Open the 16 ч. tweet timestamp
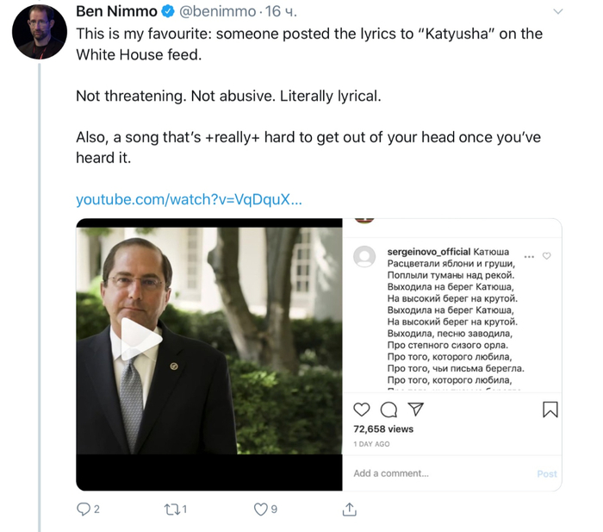 281,11
